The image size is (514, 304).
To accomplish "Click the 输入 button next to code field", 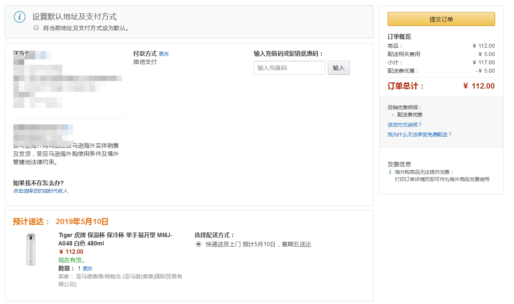I will point(339,68).
